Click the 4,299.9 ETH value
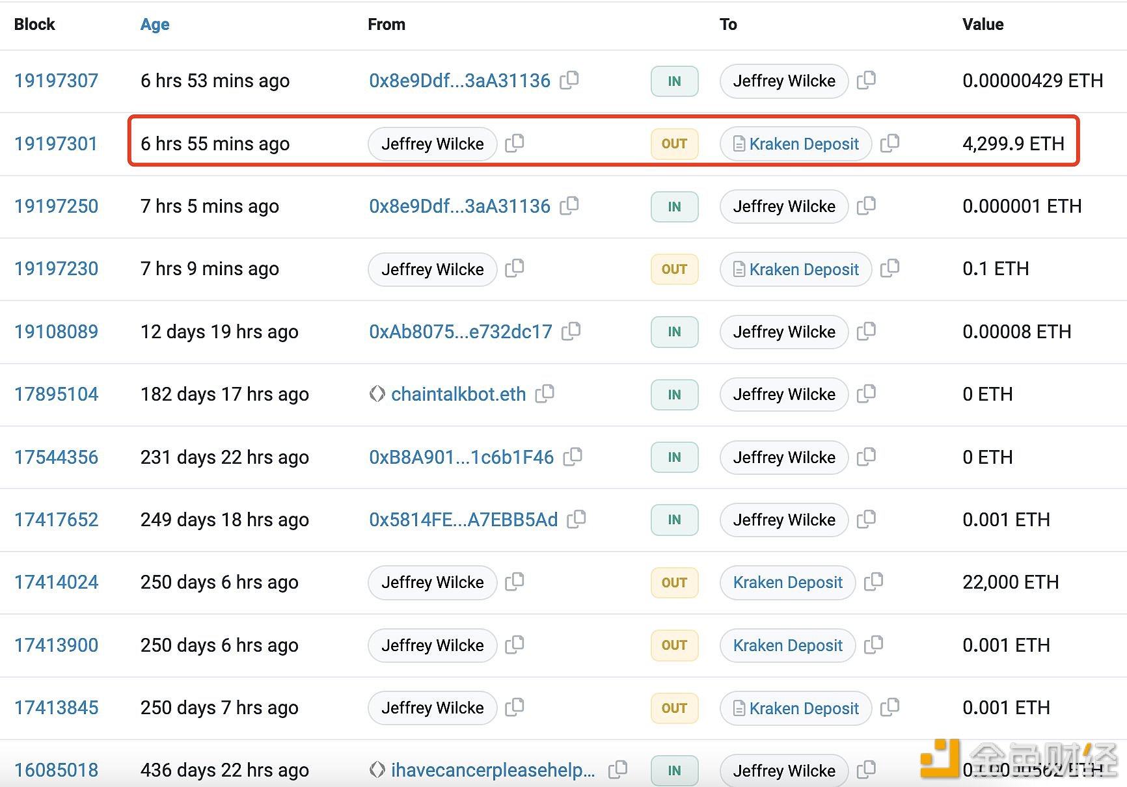1127x787 pixels. (x=1013, y=144)
